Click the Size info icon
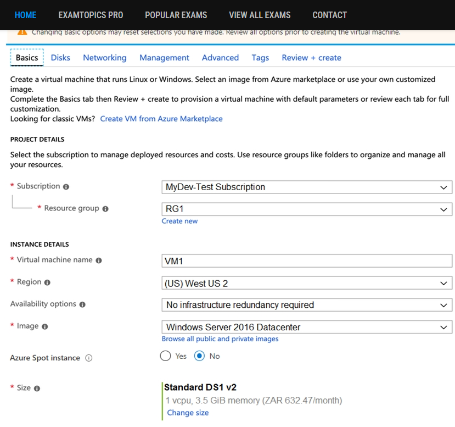 37,389
